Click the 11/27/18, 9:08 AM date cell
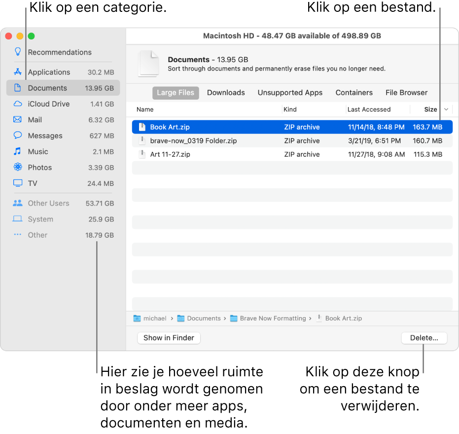459x434 pixels. tap(376, 154)
